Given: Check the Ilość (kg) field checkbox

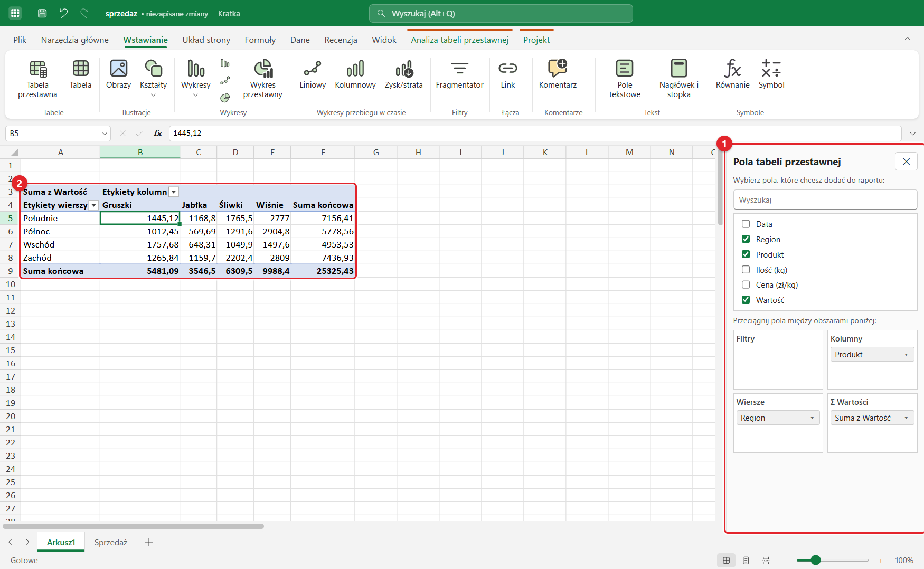Looking at the screenshot, I should 746,270.
